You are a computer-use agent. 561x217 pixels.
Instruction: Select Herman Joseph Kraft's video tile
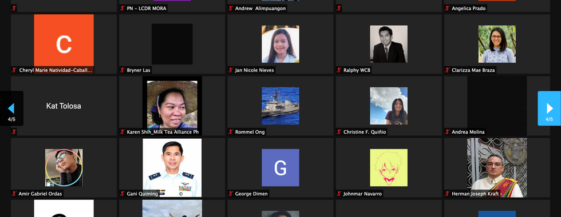497,168
